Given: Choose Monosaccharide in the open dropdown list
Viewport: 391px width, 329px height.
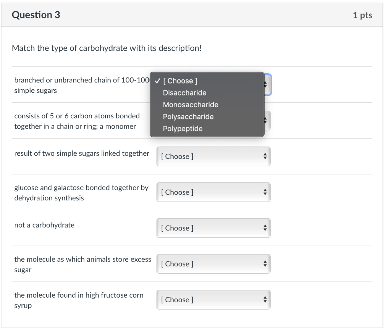Looking at the screenshot, I should click(191, 105).
